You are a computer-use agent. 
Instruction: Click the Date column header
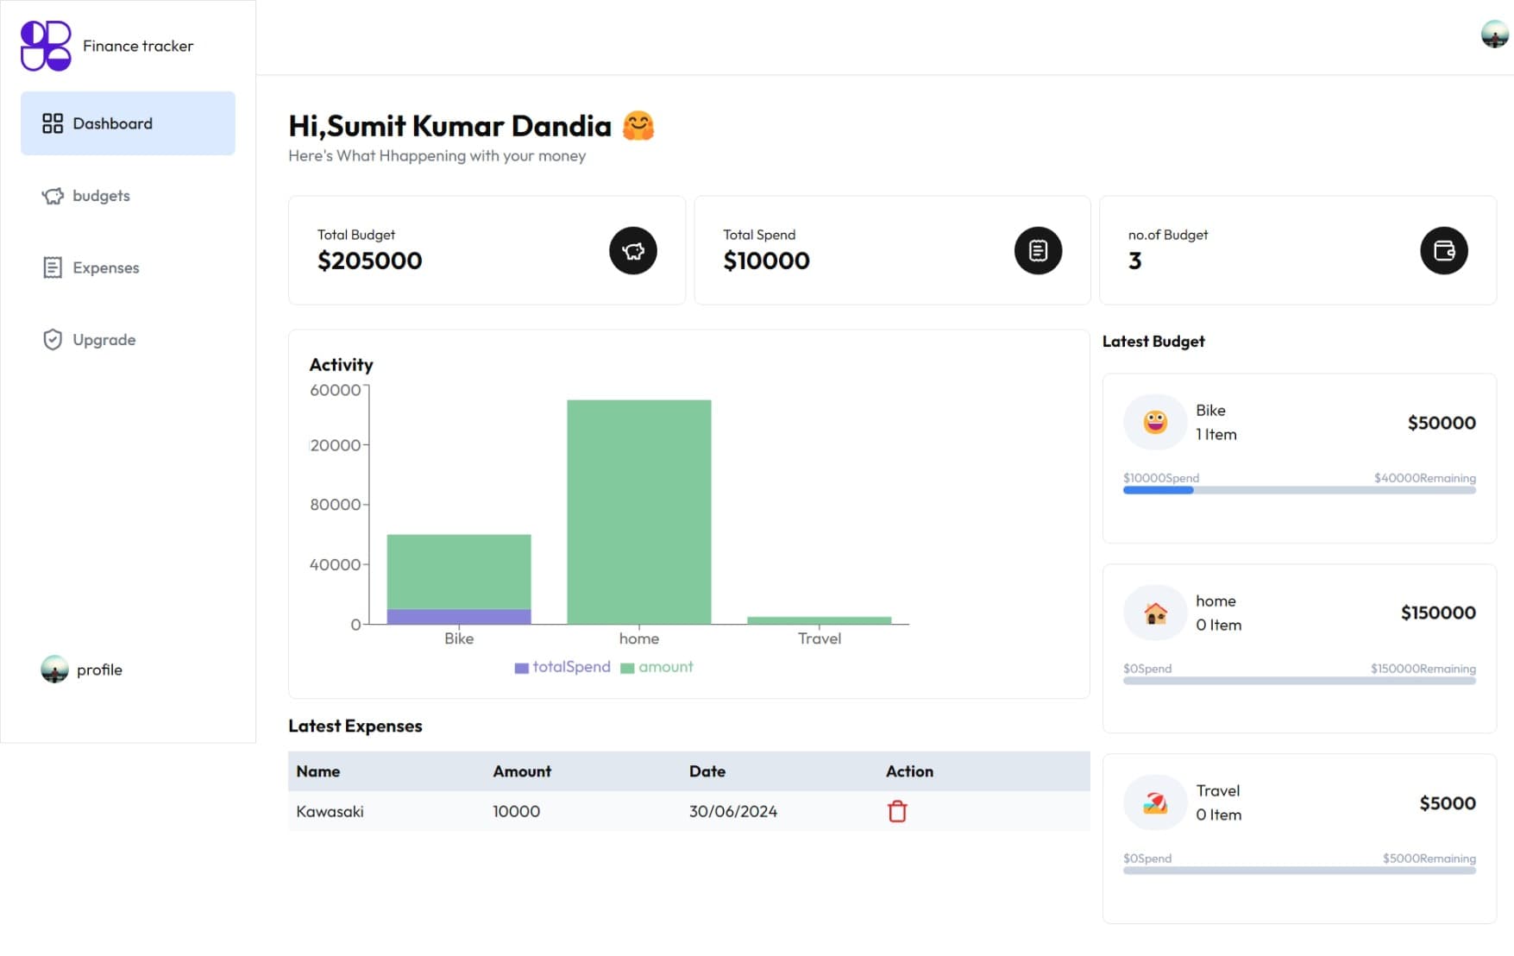pyautogui.click(x=707, y=771)
